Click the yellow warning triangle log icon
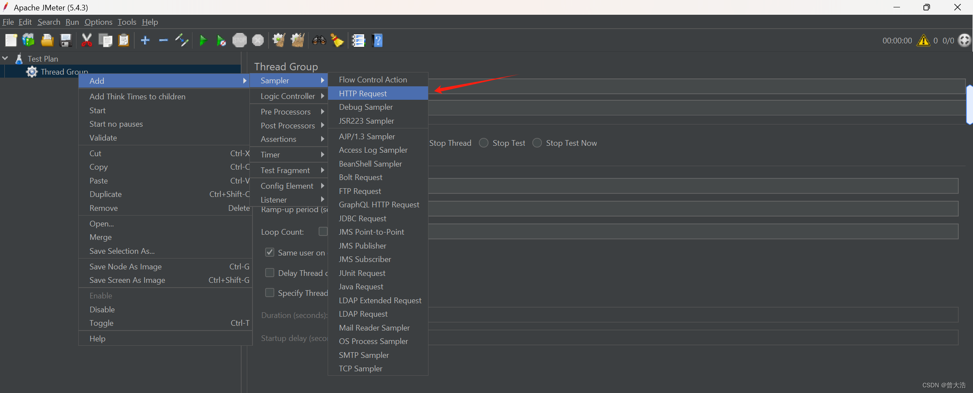 [x=923, y=40]
